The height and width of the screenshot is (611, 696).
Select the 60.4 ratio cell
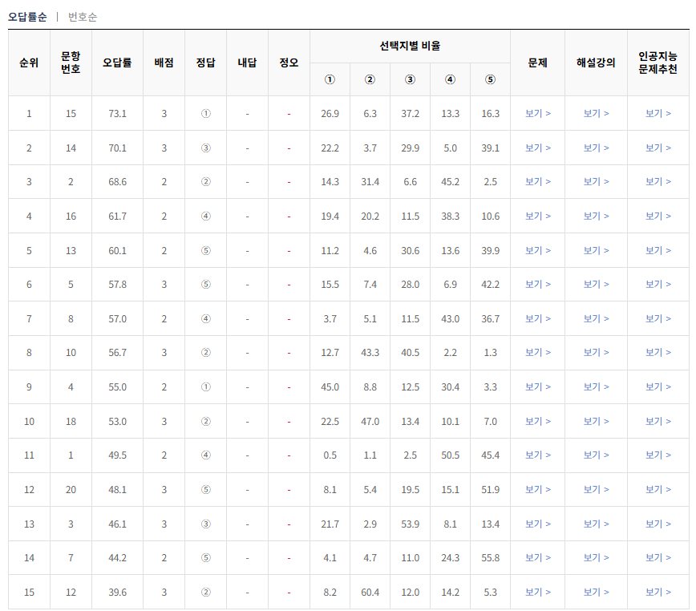[x=370, y=592]
